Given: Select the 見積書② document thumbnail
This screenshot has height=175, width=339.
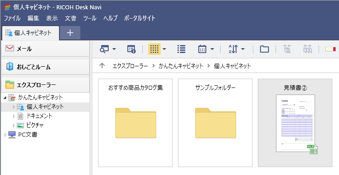Looking at the screenshot, I should [295, 123].
